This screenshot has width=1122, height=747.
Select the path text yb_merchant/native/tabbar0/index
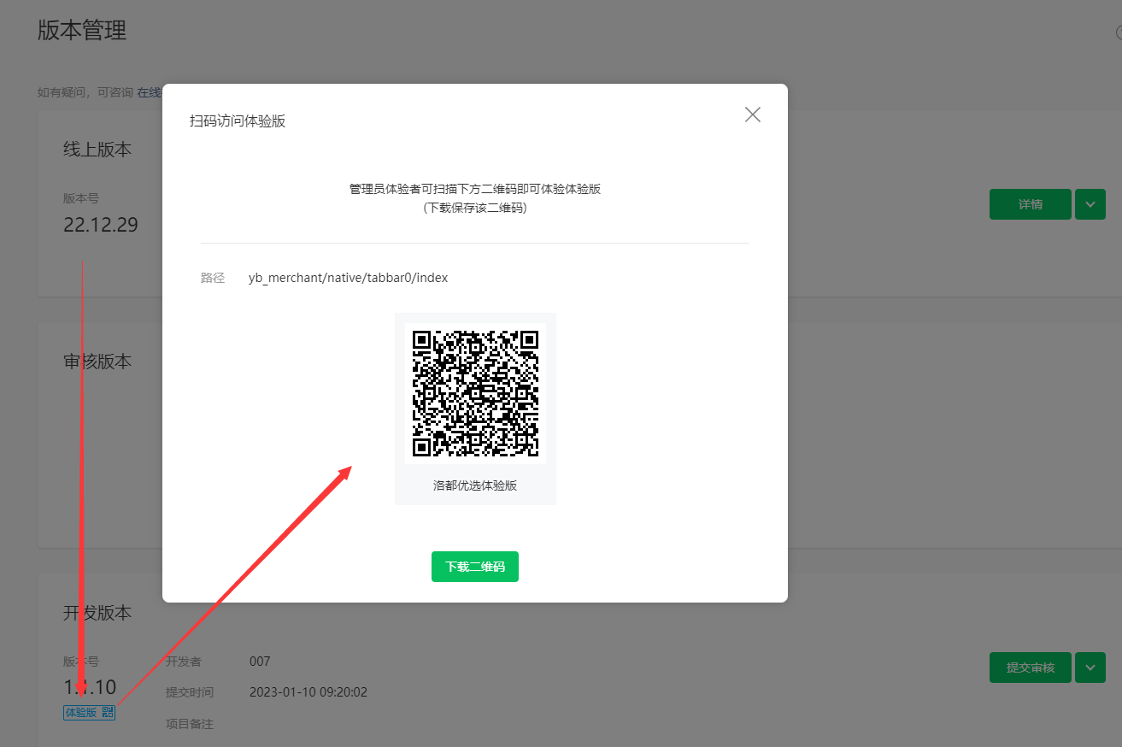pyautogui.click(x=348, y=278)
